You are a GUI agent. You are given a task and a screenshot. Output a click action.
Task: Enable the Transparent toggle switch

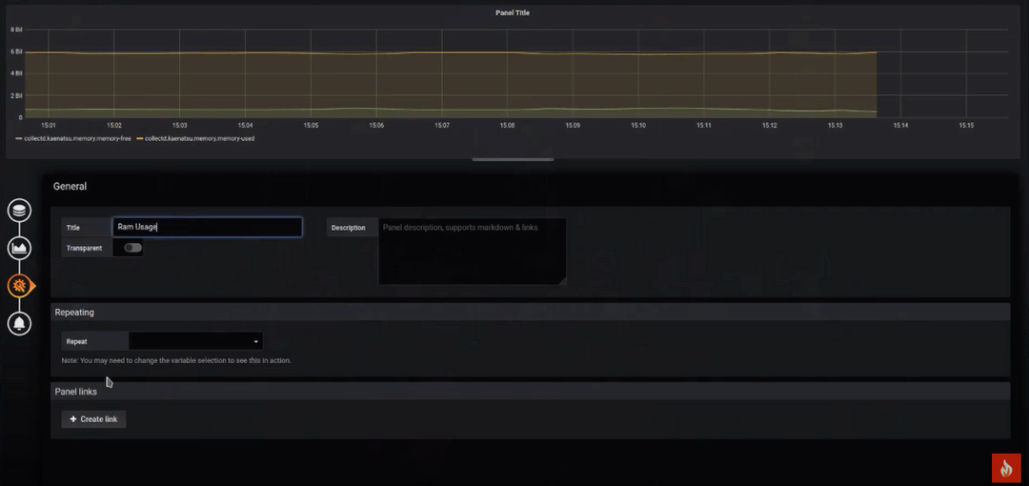click(x=132, y=248)
